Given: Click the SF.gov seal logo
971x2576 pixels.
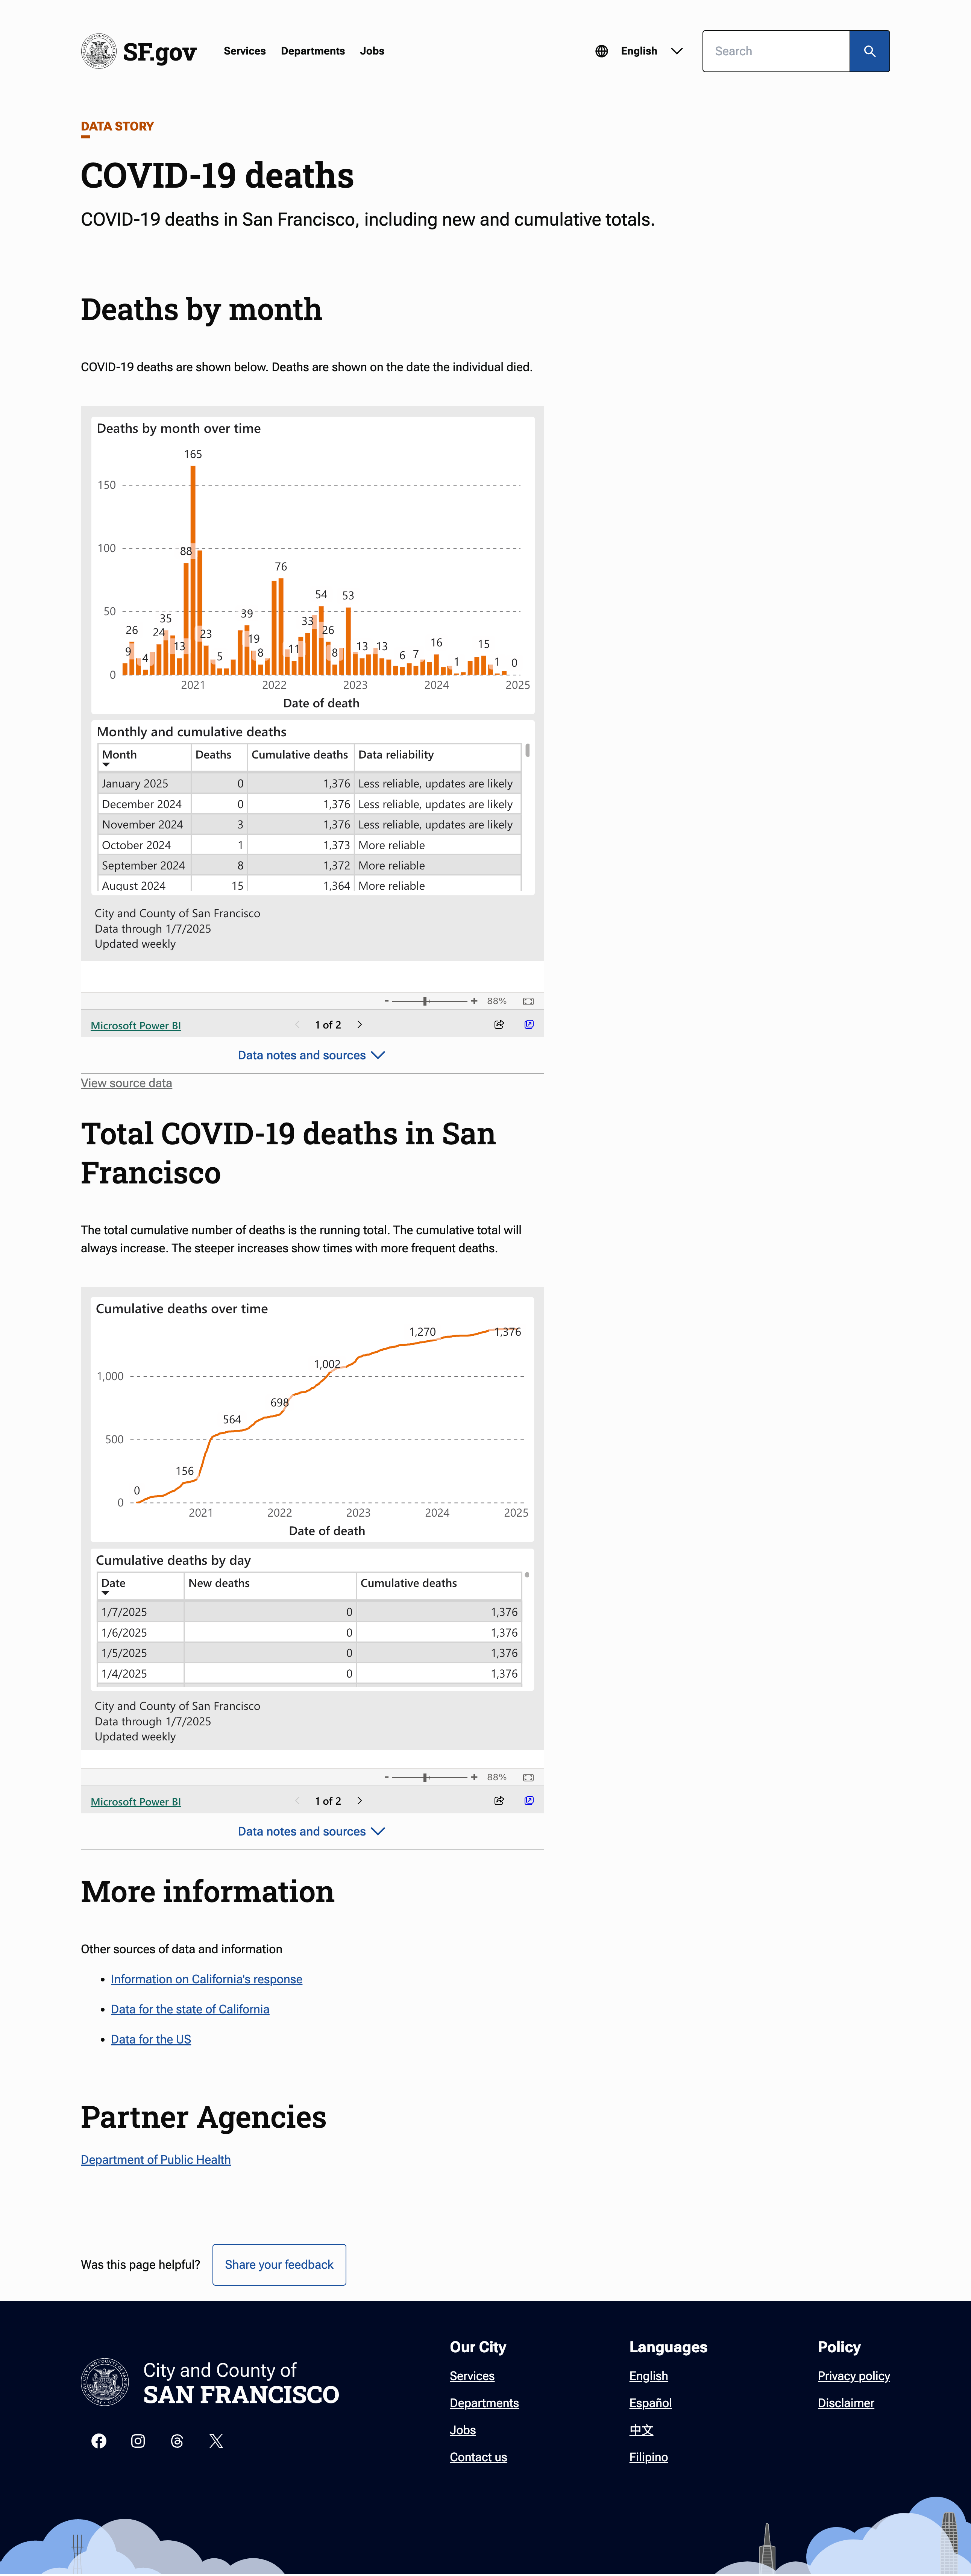Looking at the screenshot, I should pos(98,51).
